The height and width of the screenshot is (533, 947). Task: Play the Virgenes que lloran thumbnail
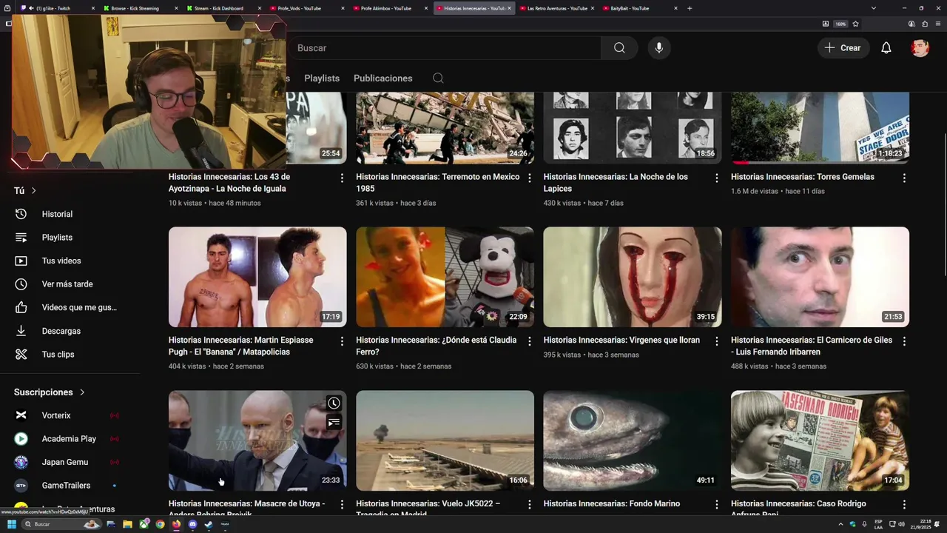pyautogui.click(x=633, y=277)
